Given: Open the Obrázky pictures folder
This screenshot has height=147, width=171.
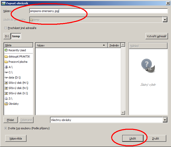Looking at the screenshot, I should point(13,104).
